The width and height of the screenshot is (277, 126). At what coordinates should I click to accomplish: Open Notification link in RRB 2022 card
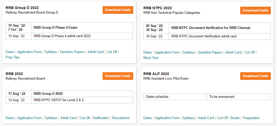pos(101,118)
